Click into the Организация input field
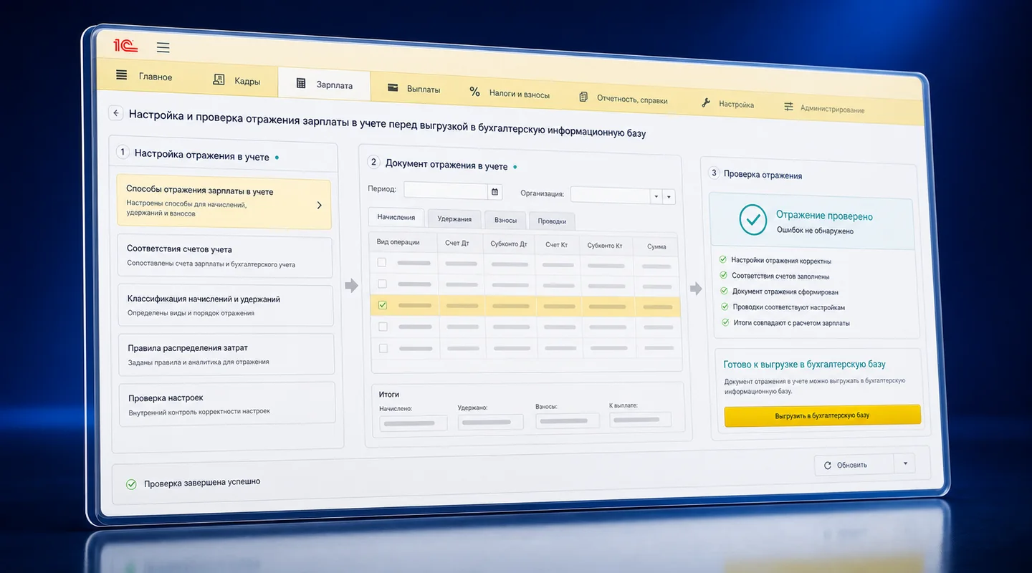This screenshot has height=573, width=1032. [x=610, y=195]
